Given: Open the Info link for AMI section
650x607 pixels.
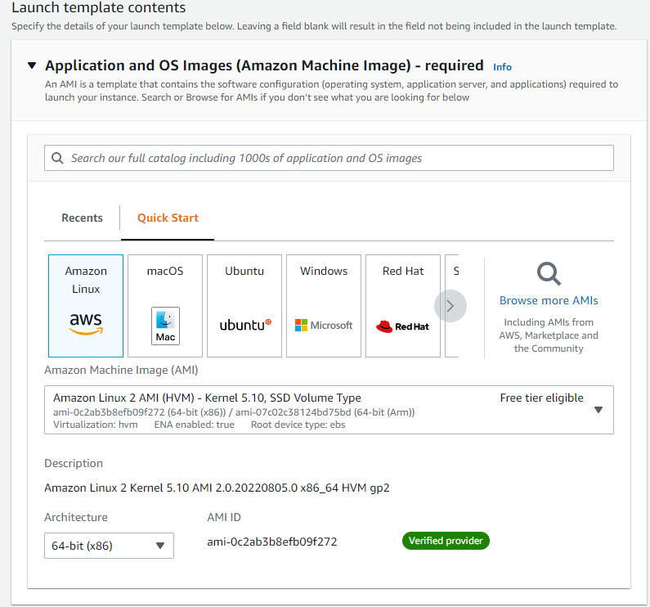Looking at the screenshot, I should (502, 67).
